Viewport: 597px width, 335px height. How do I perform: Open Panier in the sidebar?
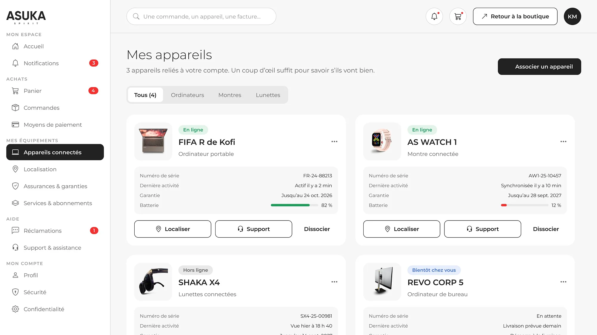tap(55, 91)
